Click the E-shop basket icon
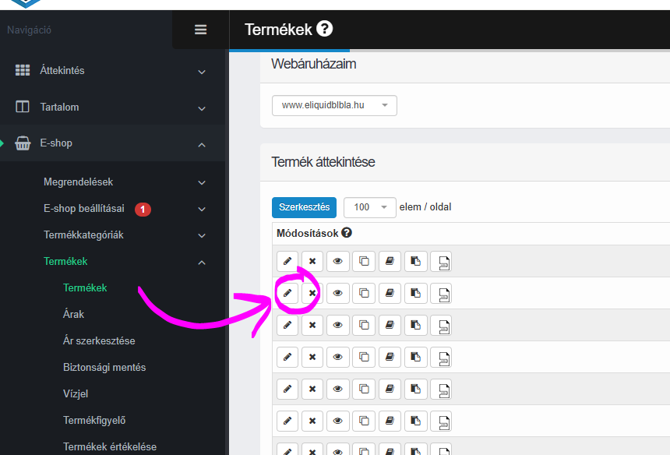The image size is (670, 455). click(23, 143)
